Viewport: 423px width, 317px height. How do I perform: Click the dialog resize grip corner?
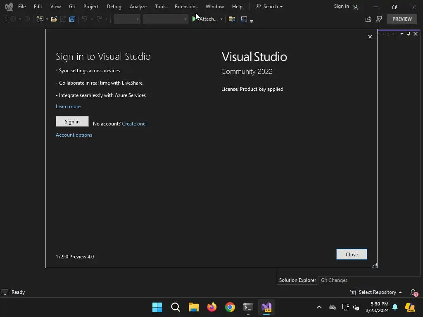point(374,265)
